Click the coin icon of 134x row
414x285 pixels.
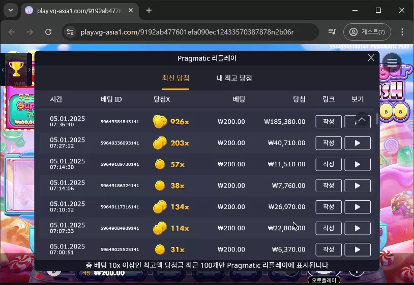[160, 207]
